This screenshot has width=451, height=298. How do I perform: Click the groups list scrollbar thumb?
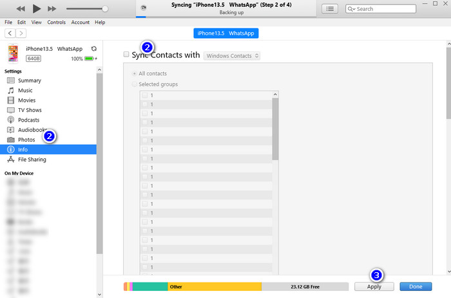point(275,129)
